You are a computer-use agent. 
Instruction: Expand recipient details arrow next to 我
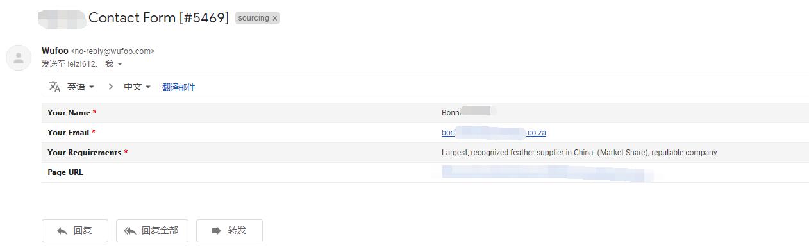click(x=120, y=64)
